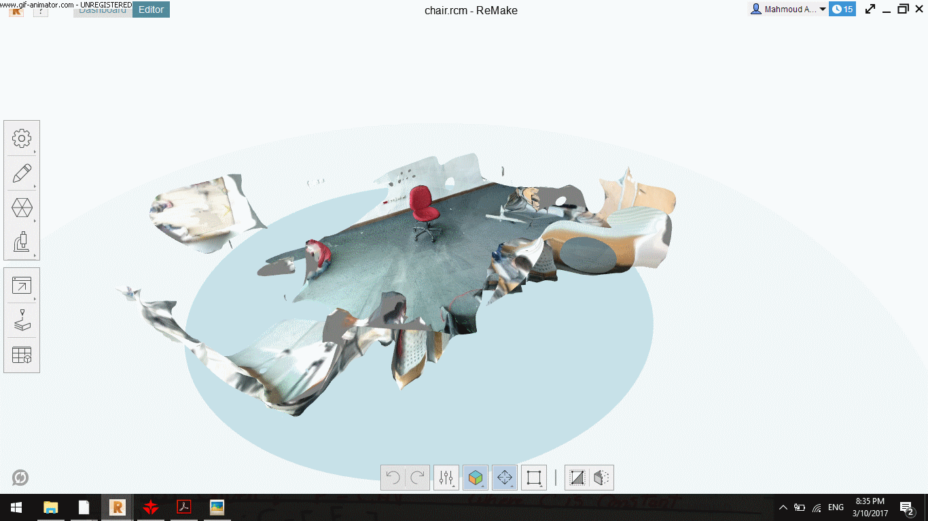Viewport: 928px width, 521px height.
Task: Switch to the Dashboard tab
Action: [x=103, y=9]
